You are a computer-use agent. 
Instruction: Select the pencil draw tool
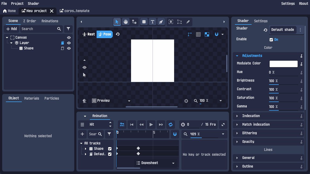click(x=188, y=22)
